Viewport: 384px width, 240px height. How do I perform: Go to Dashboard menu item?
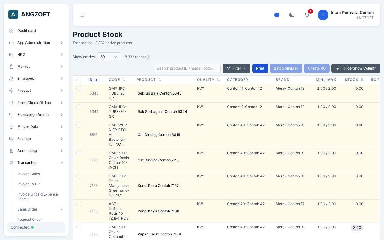click(27, 31)
